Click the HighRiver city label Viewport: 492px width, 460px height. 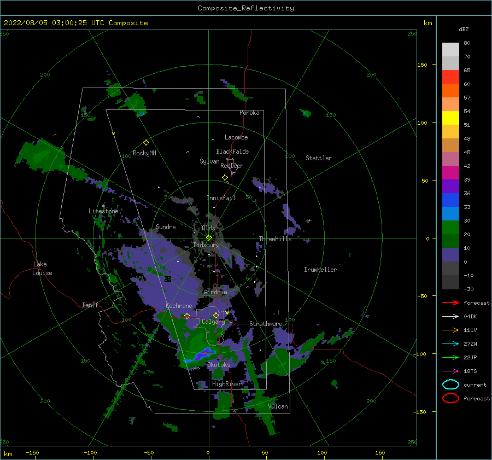point(227,384)
